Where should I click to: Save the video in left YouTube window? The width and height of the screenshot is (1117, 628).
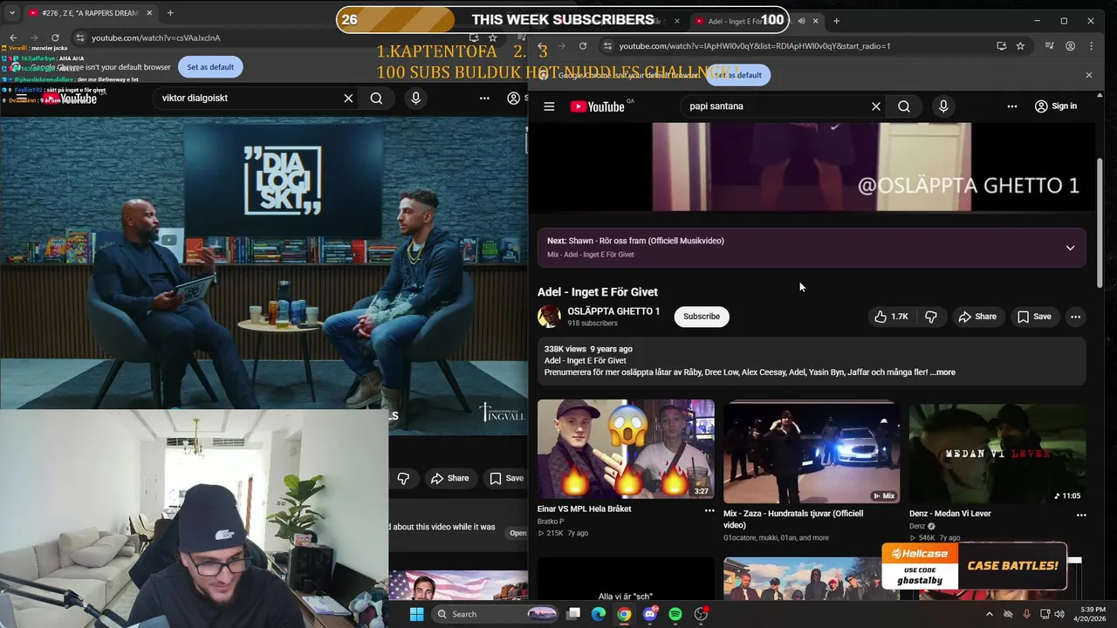tap(506, 478)
